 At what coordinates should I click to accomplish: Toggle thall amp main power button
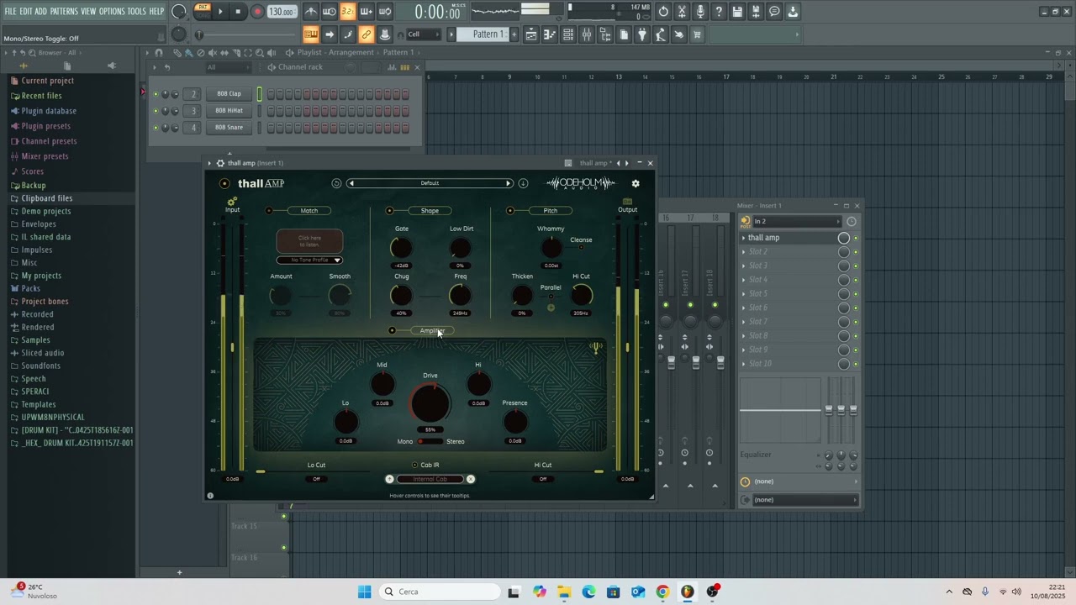[224, 183]
